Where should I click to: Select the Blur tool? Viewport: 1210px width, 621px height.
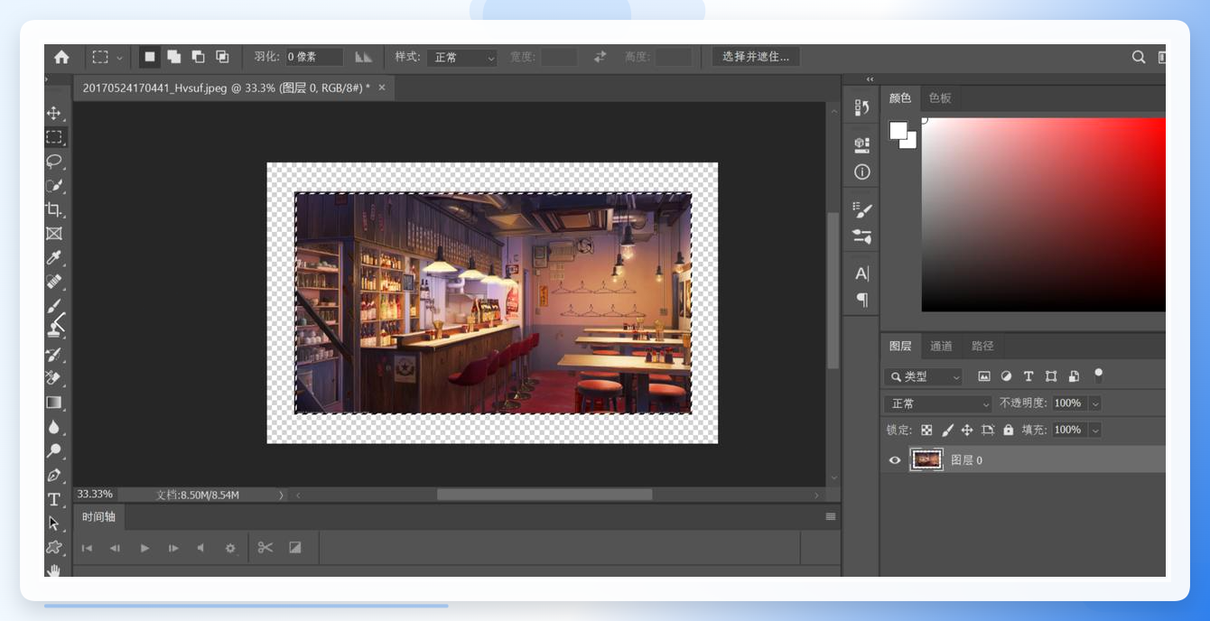54,427
